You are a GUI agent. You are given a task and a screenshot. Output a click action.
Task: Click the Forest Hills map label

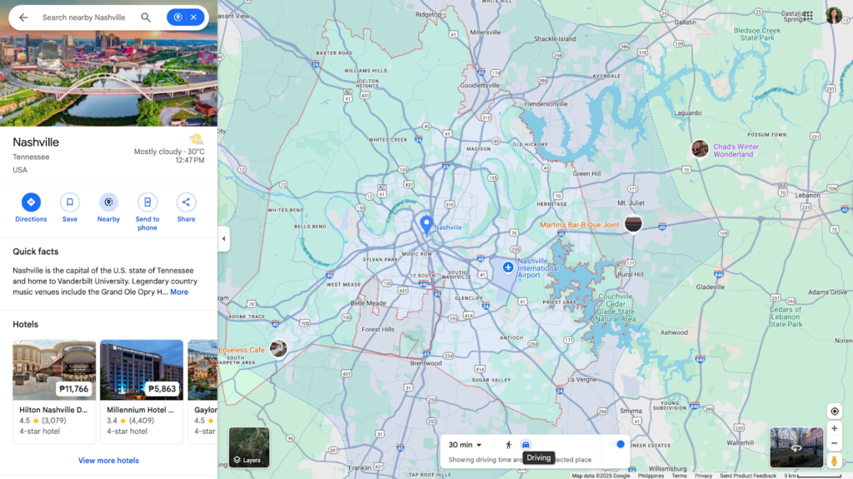tap(378, 329)
